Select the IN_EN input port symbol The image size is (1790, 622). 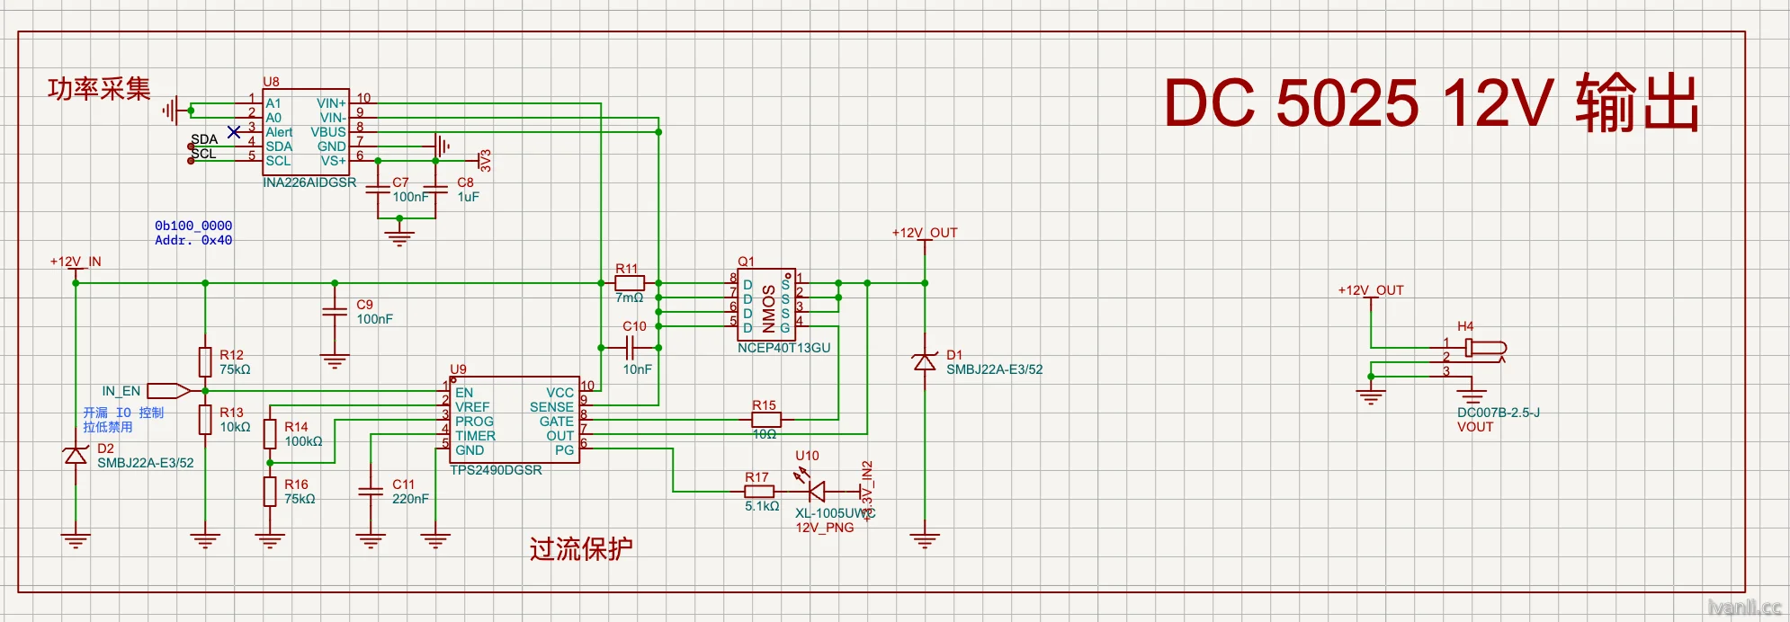[169, 391]
